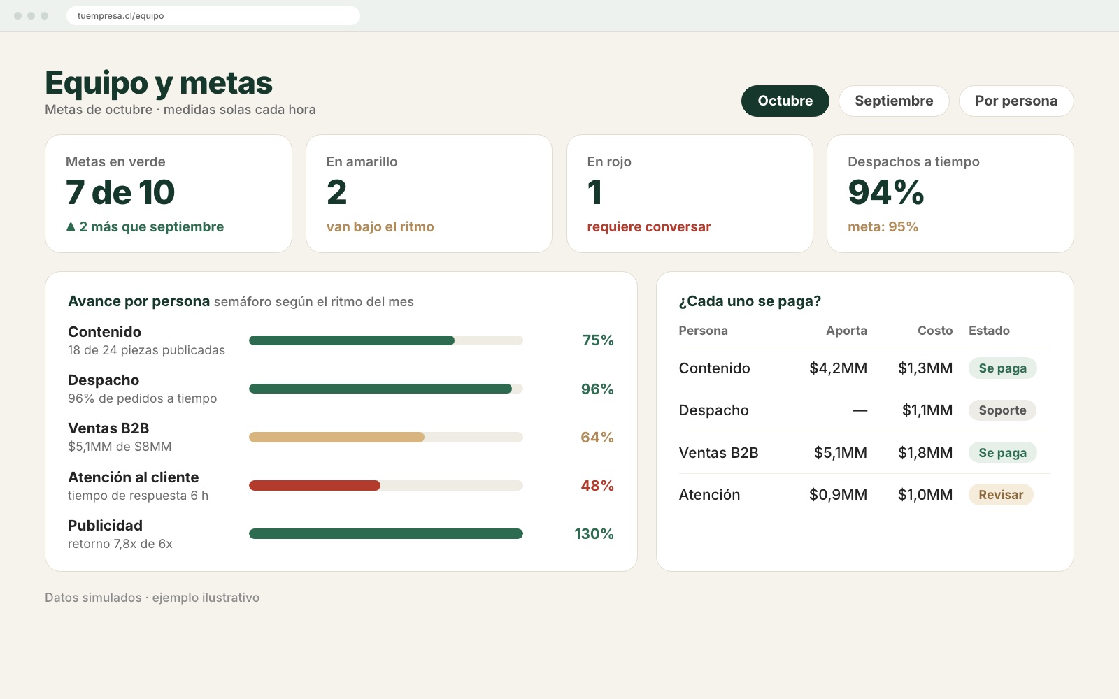Click the 'van bajo el ritmo' note
This screenshot has width=1119, height=699.
click(380, 226)
